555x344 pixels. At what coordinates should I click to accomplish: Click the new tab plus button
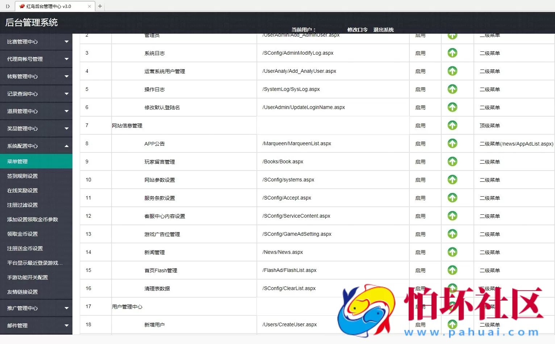click(100, 6)
